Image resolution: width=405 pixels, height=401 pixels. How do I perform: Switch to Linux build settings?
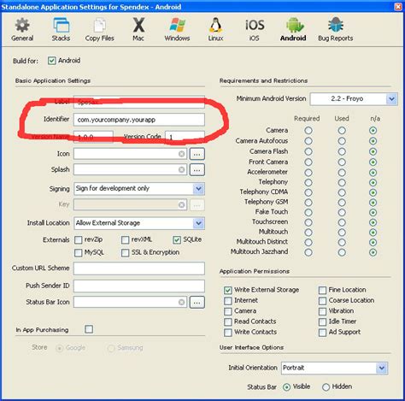click(x=215, y=30)
